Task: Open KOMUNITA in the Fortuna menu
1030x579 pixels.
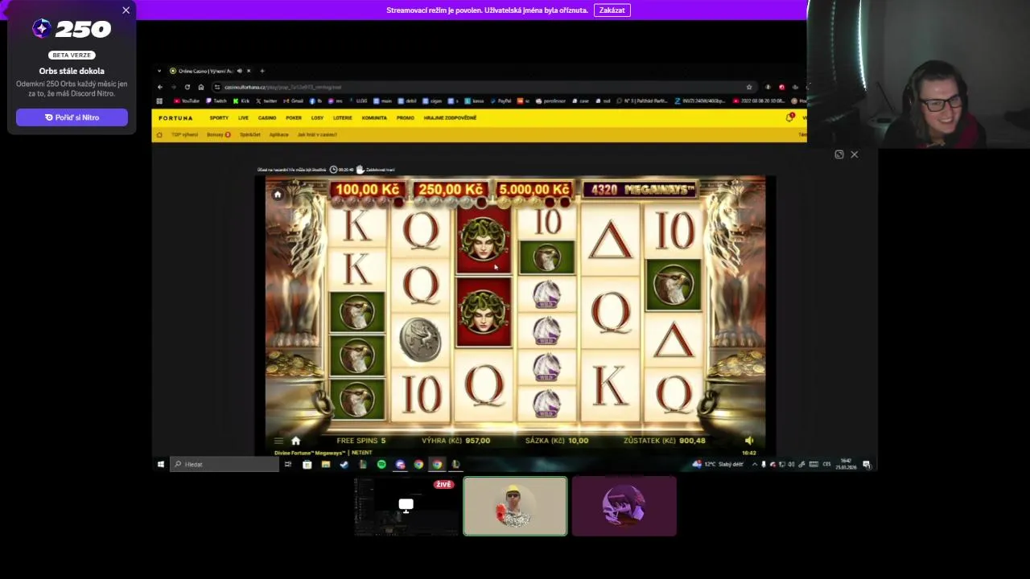Action: pyautogui.click(x=374, y=118)
